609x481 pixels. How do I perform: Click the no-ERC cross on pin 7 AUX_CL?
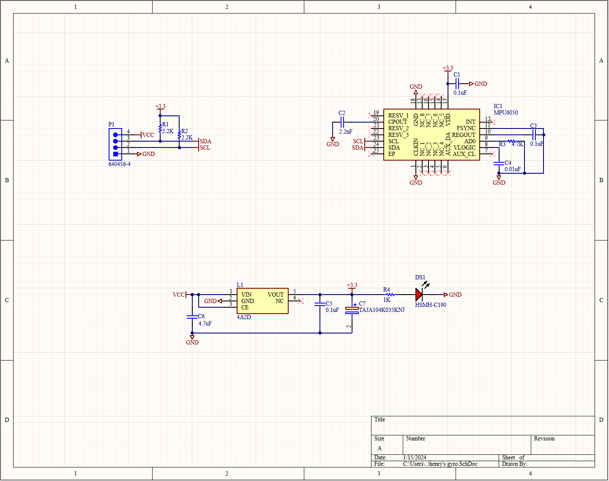(492, 154)
